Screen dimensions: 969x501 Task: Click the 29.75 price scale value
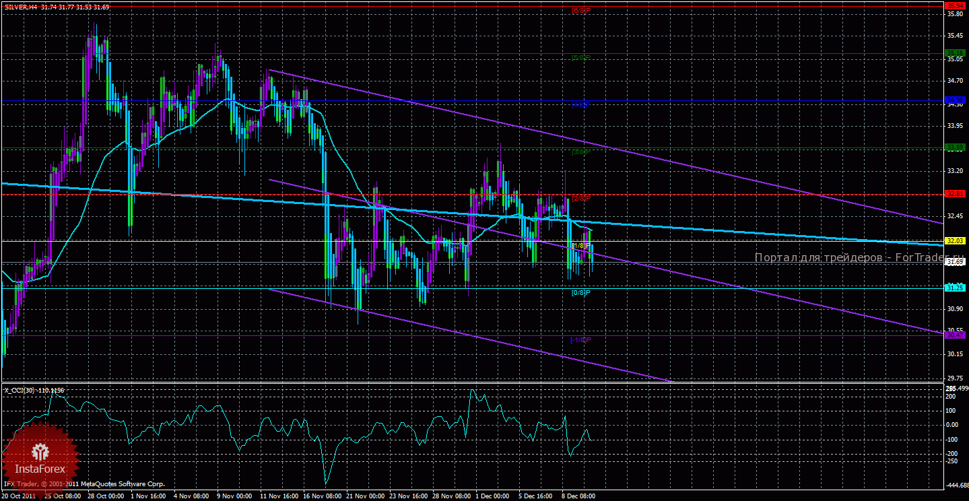point(955,378)
